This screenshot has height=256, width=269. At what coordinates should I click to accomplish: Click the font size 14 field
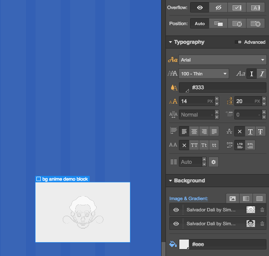tap(197, 101)
